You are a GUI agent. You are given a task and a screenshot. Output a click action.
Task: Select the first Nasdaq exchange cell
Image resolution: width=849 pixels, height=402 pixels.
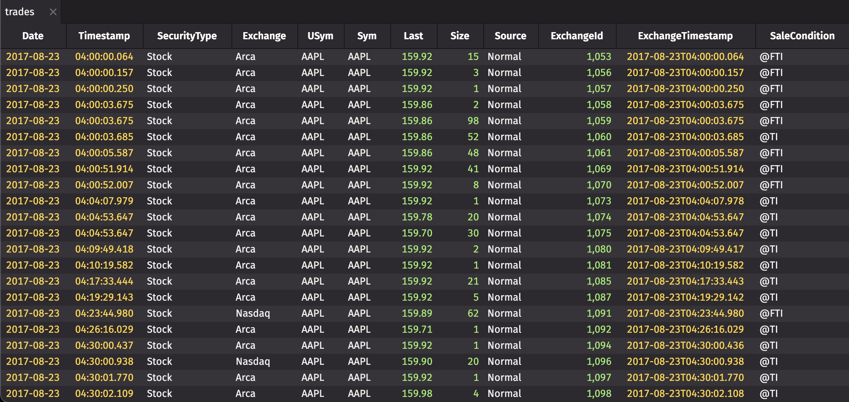253,313
